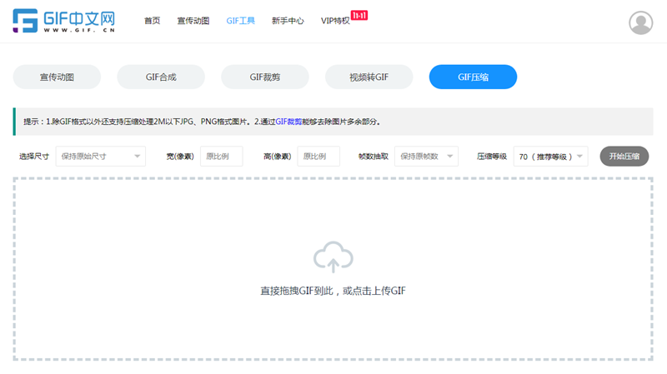This screenshot has width=667, height=374.
Task: Switch to the GIF裁剪 tab
Action: [265, 77]
